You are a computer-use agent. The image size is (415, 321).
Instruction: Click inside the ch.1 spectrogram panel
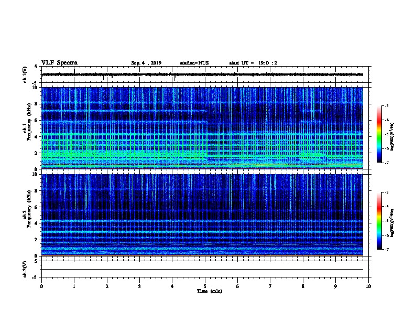[202, 128]
